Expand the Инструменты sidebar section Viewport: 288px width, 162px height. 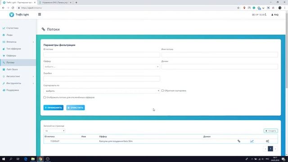click(18, 83)
